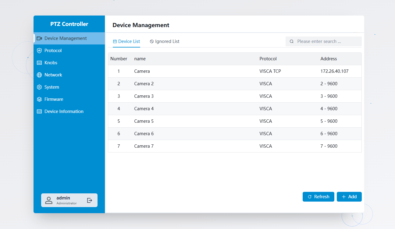Select the Camera 6 row
The height and width of the screenshot is (229, 395).
coord(235,134)
